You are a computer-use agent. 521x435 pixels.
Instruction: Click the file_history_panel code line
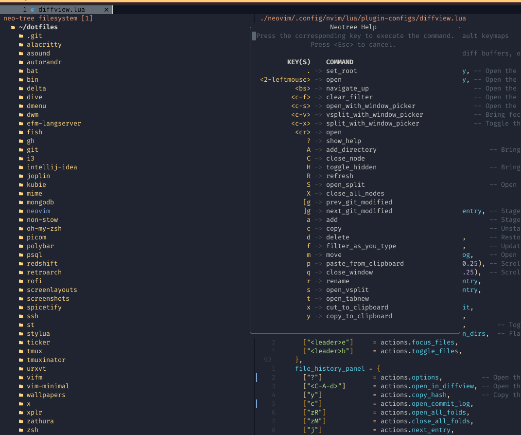pos(337,368)
